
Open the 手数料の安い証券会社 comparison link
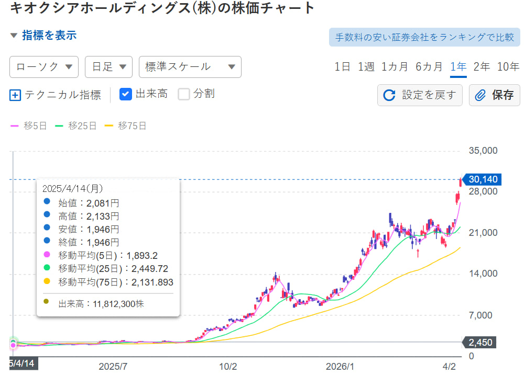(x=425, y=37)
